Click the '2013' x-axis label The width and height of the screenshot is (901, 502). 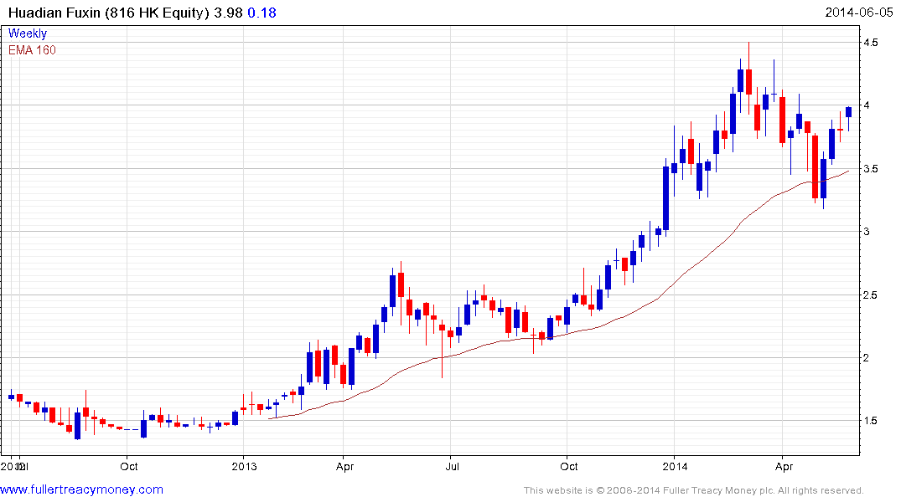click(x=244, y=466)
